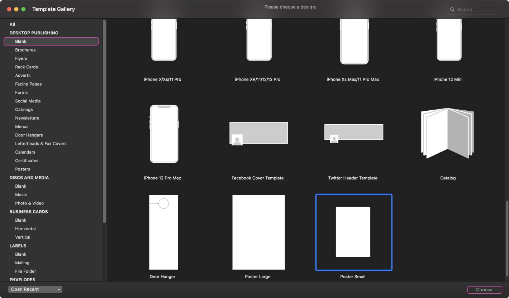Select the iPhone 12 Pro Max template

(x=163, y=134)
